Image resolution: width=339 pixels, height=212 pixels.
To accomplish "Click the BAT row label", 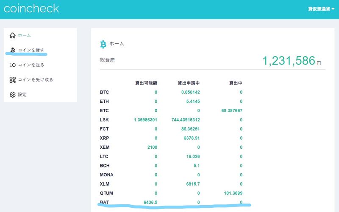I will 104,202.
